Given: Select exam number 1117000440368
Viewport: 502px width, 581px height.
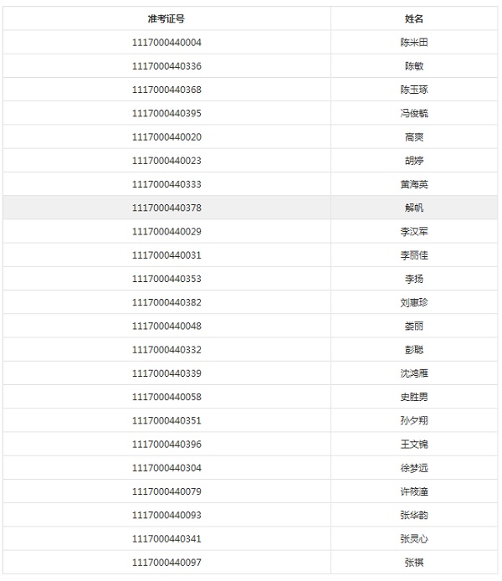Looking at the screenshot, I should click(166, 90).
